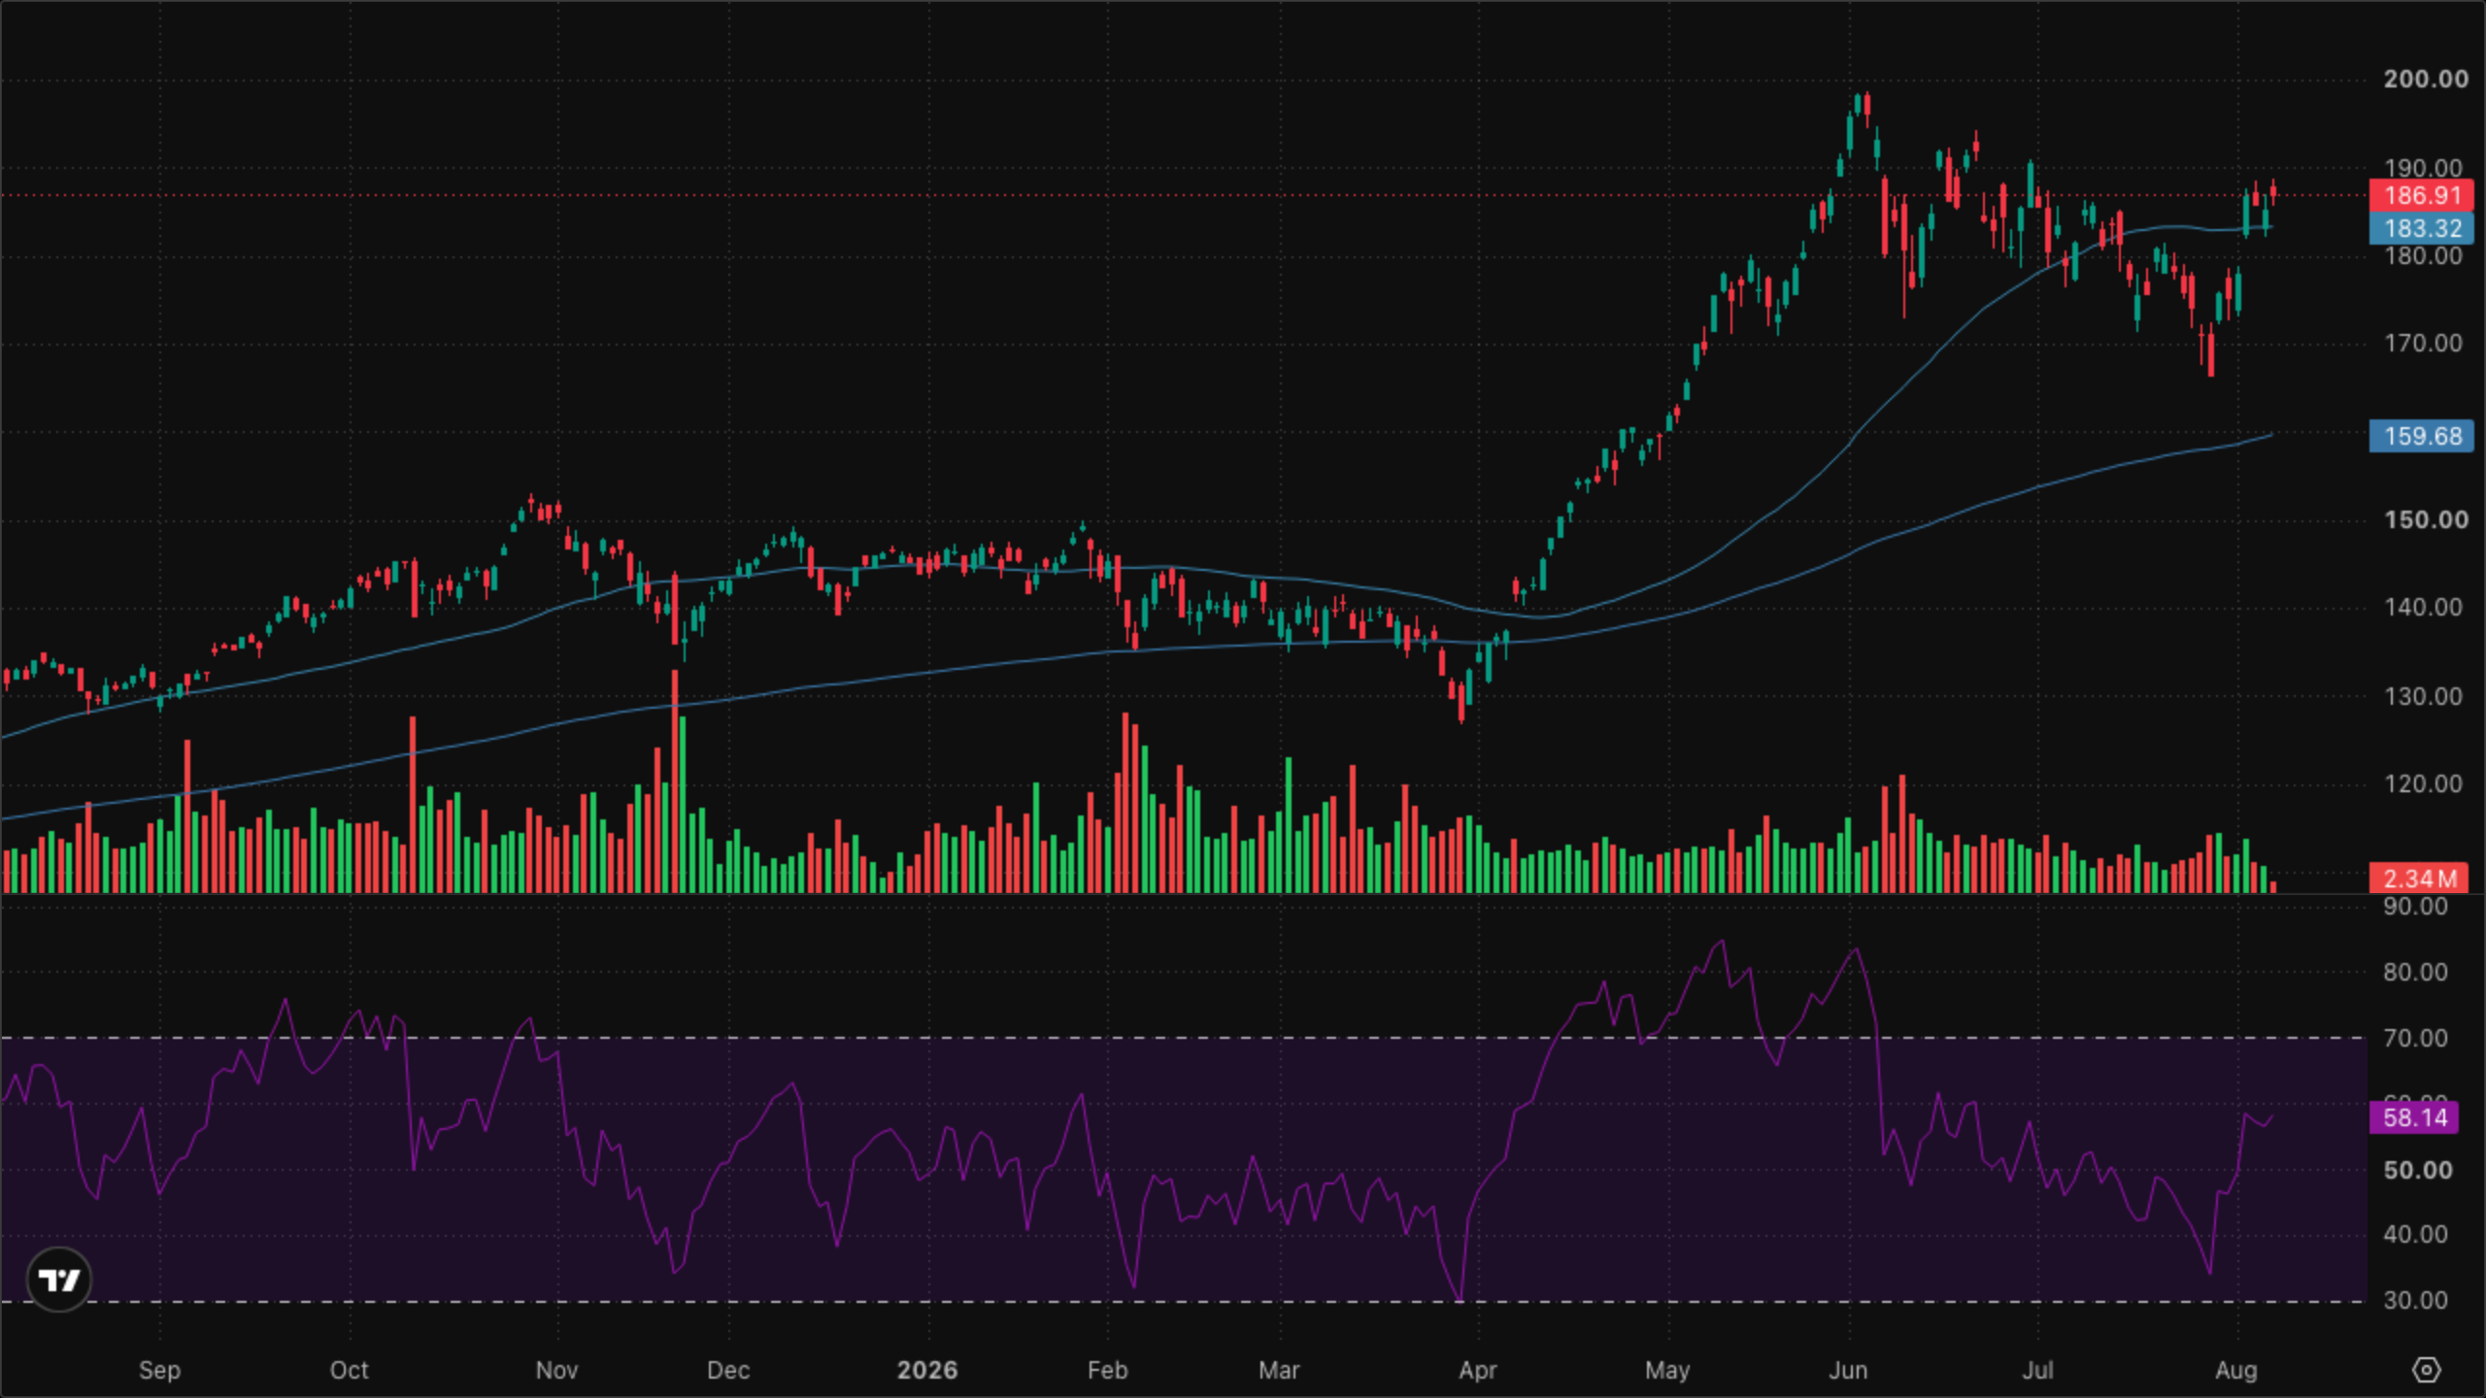Click the 200.00 price scale label
Viewport: 2486px width, 1398px height.
tap(2425, 79)
